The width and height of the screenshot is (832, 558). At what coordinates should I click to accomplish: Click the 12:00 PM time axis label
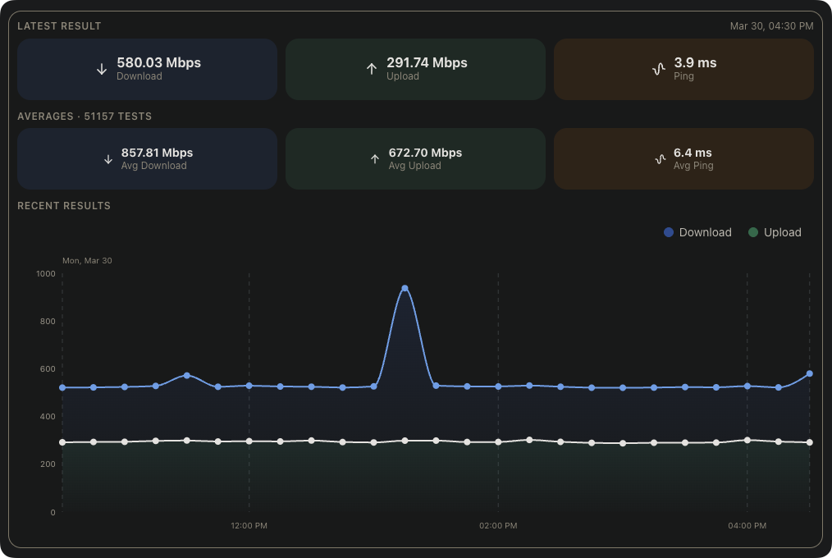pos(249,525)
